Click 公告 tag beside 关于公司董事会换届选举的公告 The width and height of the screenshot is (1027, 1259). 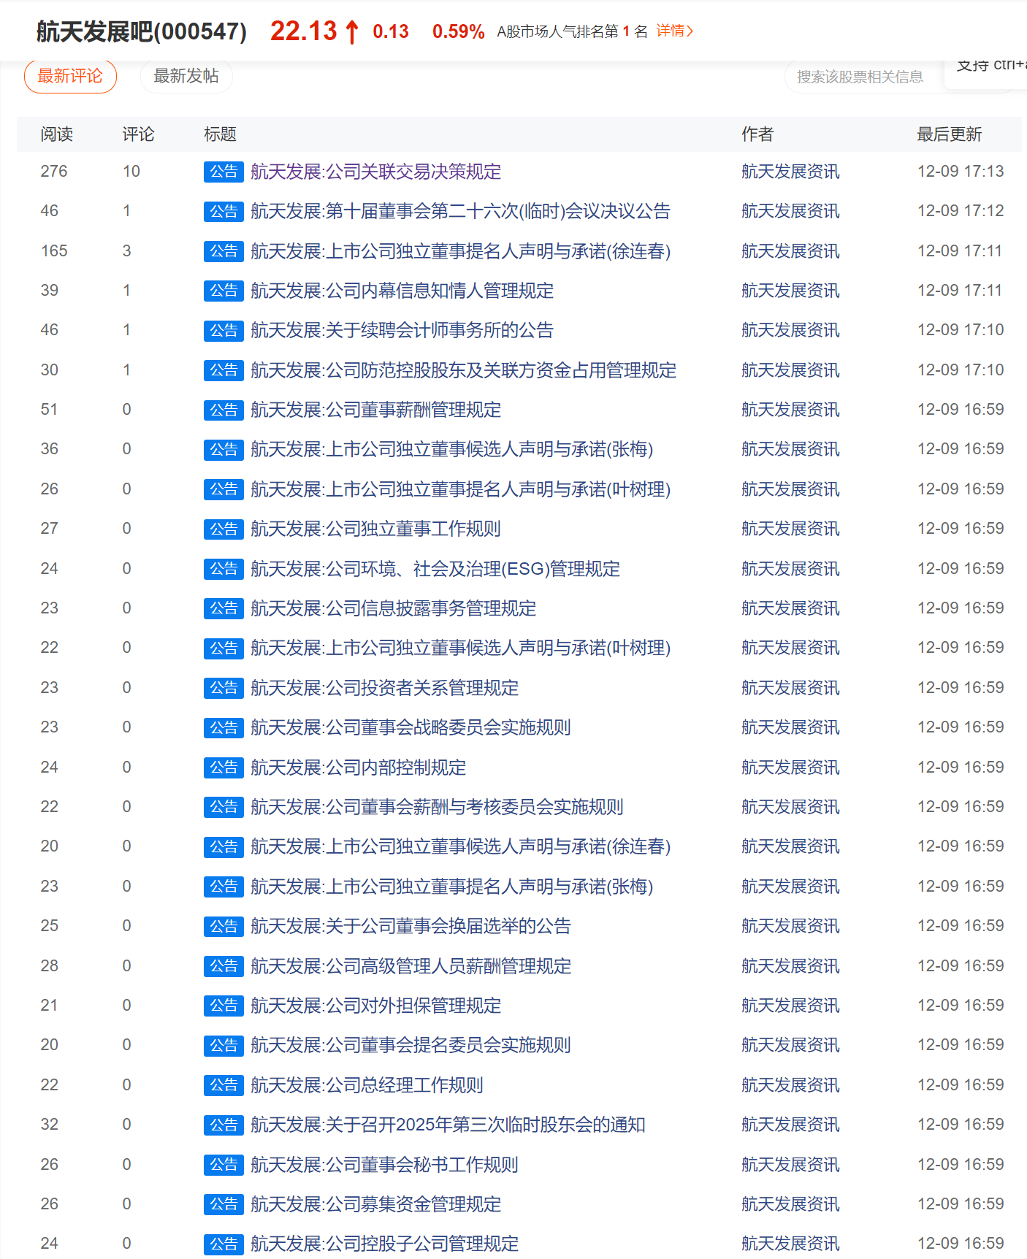coord(224,926)
